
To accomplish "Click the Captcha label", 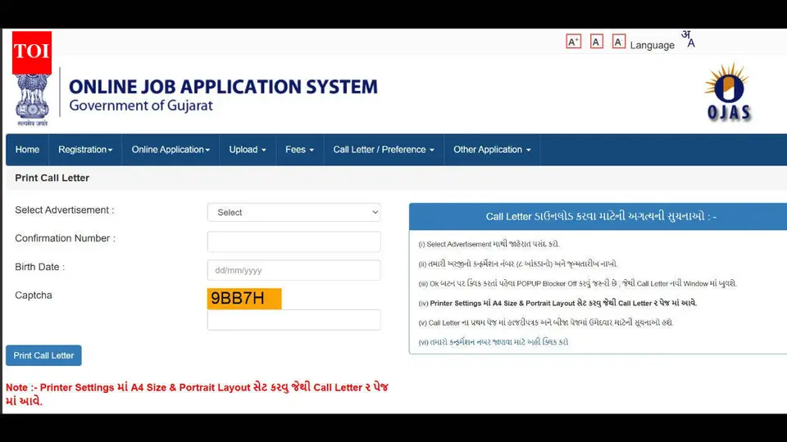I will [x=33, y=295].
